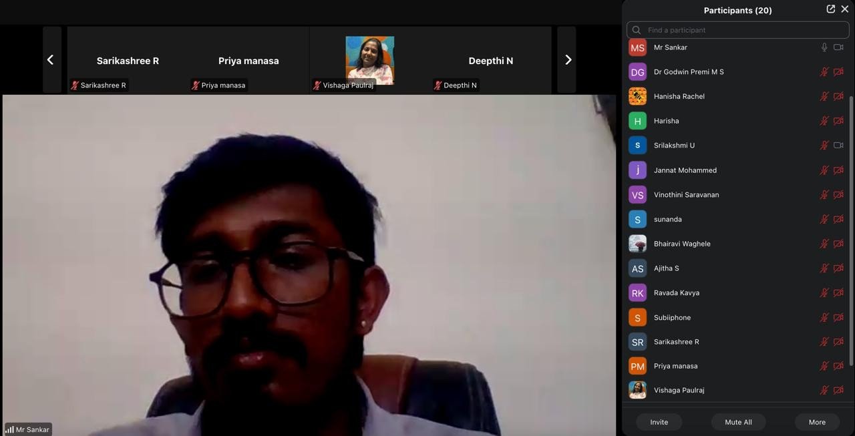
Task: Show next participants in gallery strip
Action: [x=566, y=59]
